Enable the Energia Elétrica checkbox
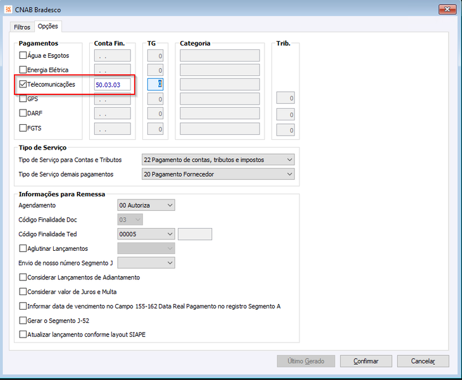 23,70
